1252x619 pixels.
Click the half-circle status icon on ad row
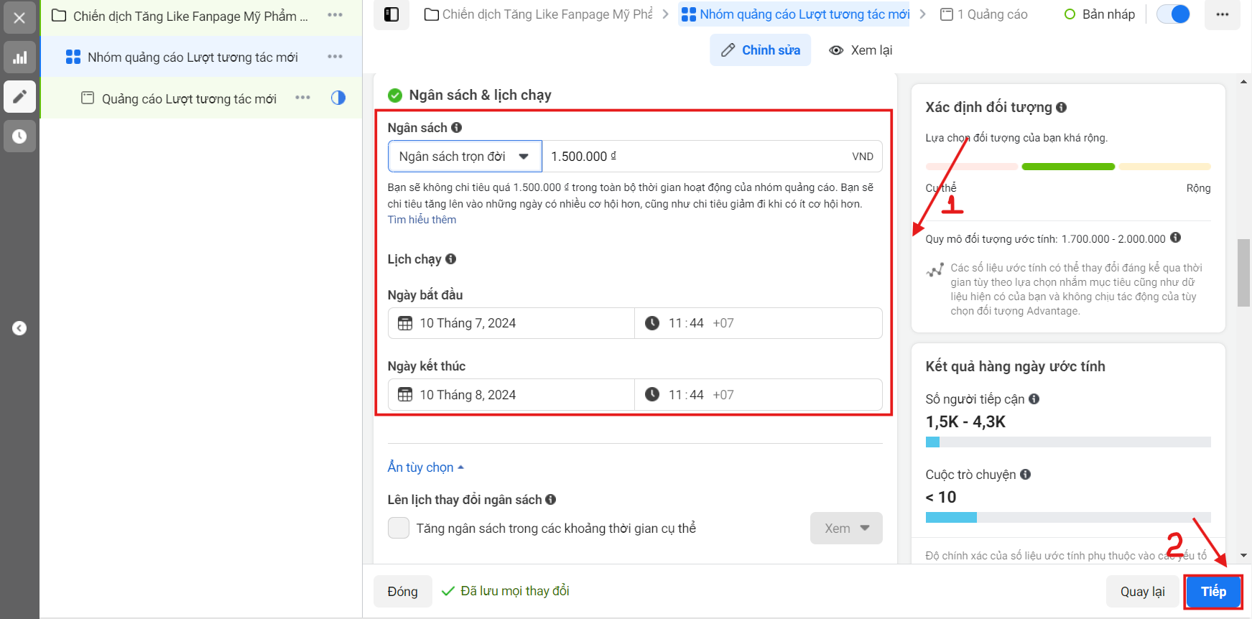pos(338,98)
